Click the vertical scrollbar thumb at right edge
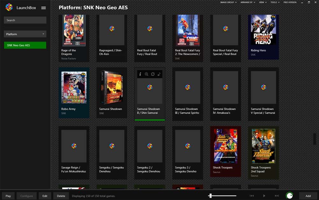Image resolution: width=319 pixels, height=200 pixels. point(315,139)
